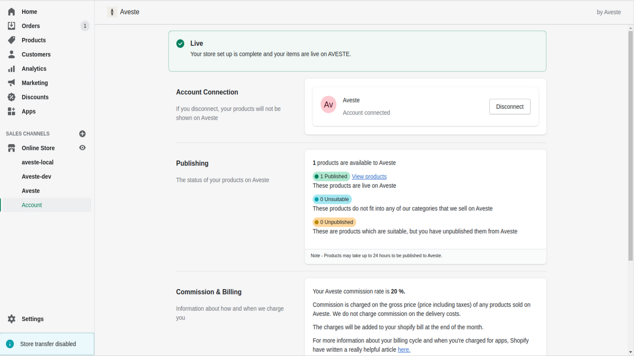The height and width of the screenshot is (356, 634).
Task: Select the aveste-local sales channel
Action: [37, 162]
